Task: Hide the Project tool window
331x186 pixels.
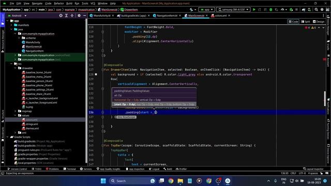Action: coord(84,16)
